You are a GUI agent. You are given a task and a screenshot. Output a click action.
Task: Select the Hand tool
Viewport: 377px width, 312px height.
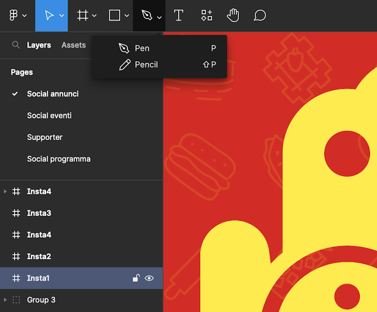click(233, 16)
